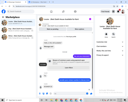Click the Search Facebook field
This screenshot has height=102, width=128.
tap(20, 11)
